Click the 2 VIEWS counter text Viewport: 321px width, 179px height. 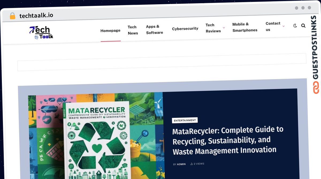pyautogui.click(x=199, y=164)
